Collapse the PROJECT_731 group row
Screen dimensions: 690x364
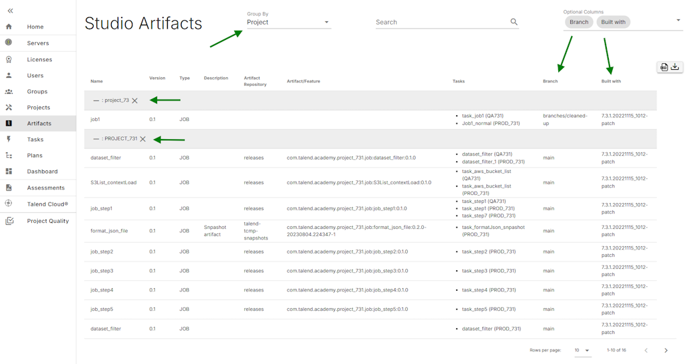point(96,139)
